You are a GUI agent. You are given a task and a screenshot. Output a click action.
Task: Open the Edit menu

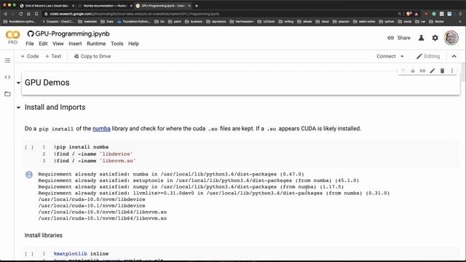tap(43, 44)
